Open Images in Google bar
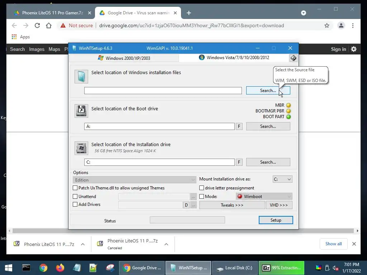This screenshot has width=367, height=275. (x=37, y=49)
